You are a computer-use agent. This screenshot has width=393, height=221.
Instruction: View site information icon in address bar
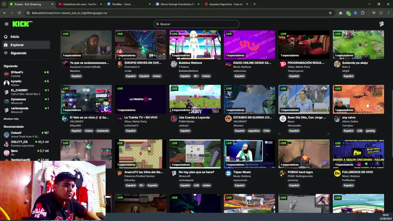28,13
